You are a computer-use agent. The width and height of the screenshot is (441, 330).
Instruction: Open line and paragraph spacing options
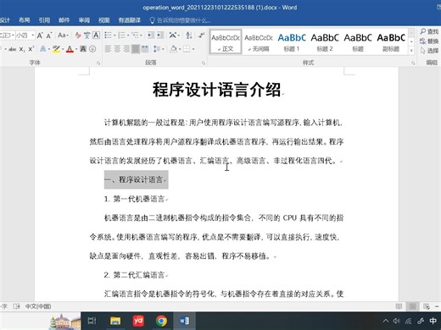[x=156, y=49]
